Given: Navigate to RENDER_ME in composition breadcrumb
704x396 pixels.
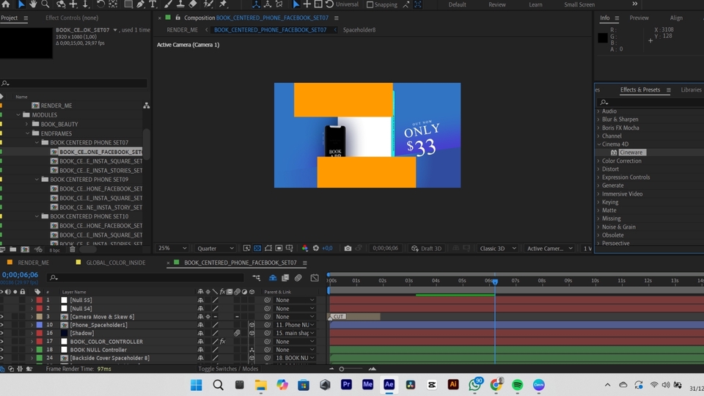Looking at the screenshot, I should pyautogui.click(x=183, y=30).
